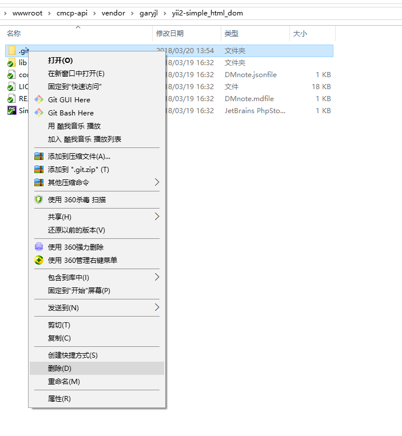Image resolution: width=402 pixels, height=436 pixels.
Task: Expand 发送到(N) submenu arrow
Action: (157, 307)
